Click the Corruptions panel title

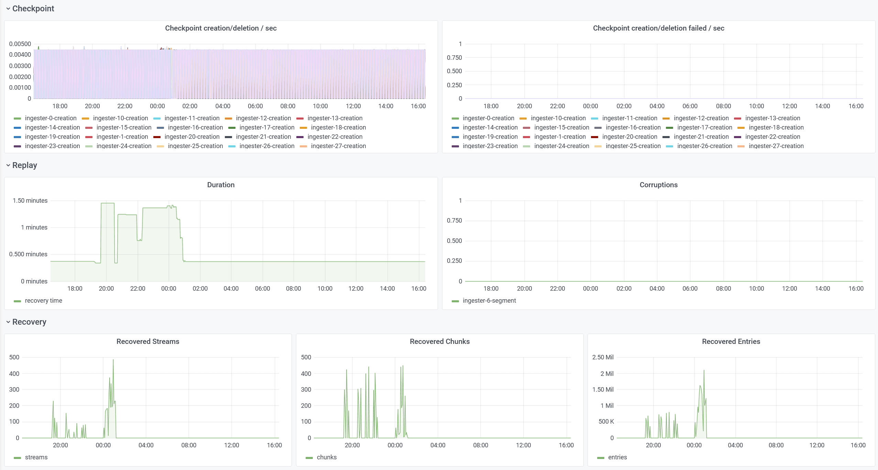click(x=658, y=185)
